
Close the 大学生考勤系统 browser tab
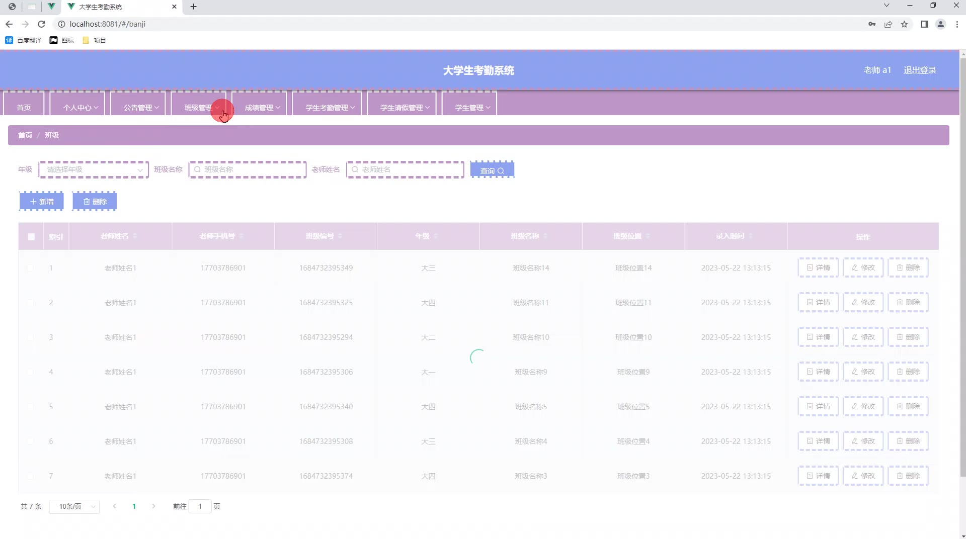pos(174,7)
